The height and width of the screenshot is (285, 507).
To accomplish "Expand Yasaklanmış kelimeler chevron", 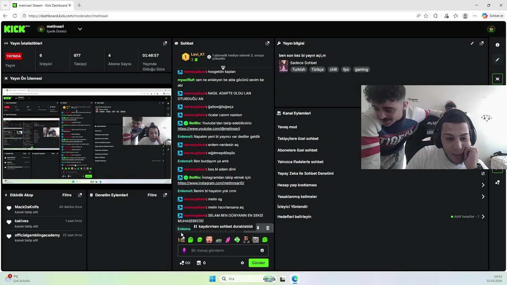I will click(483, 196).
